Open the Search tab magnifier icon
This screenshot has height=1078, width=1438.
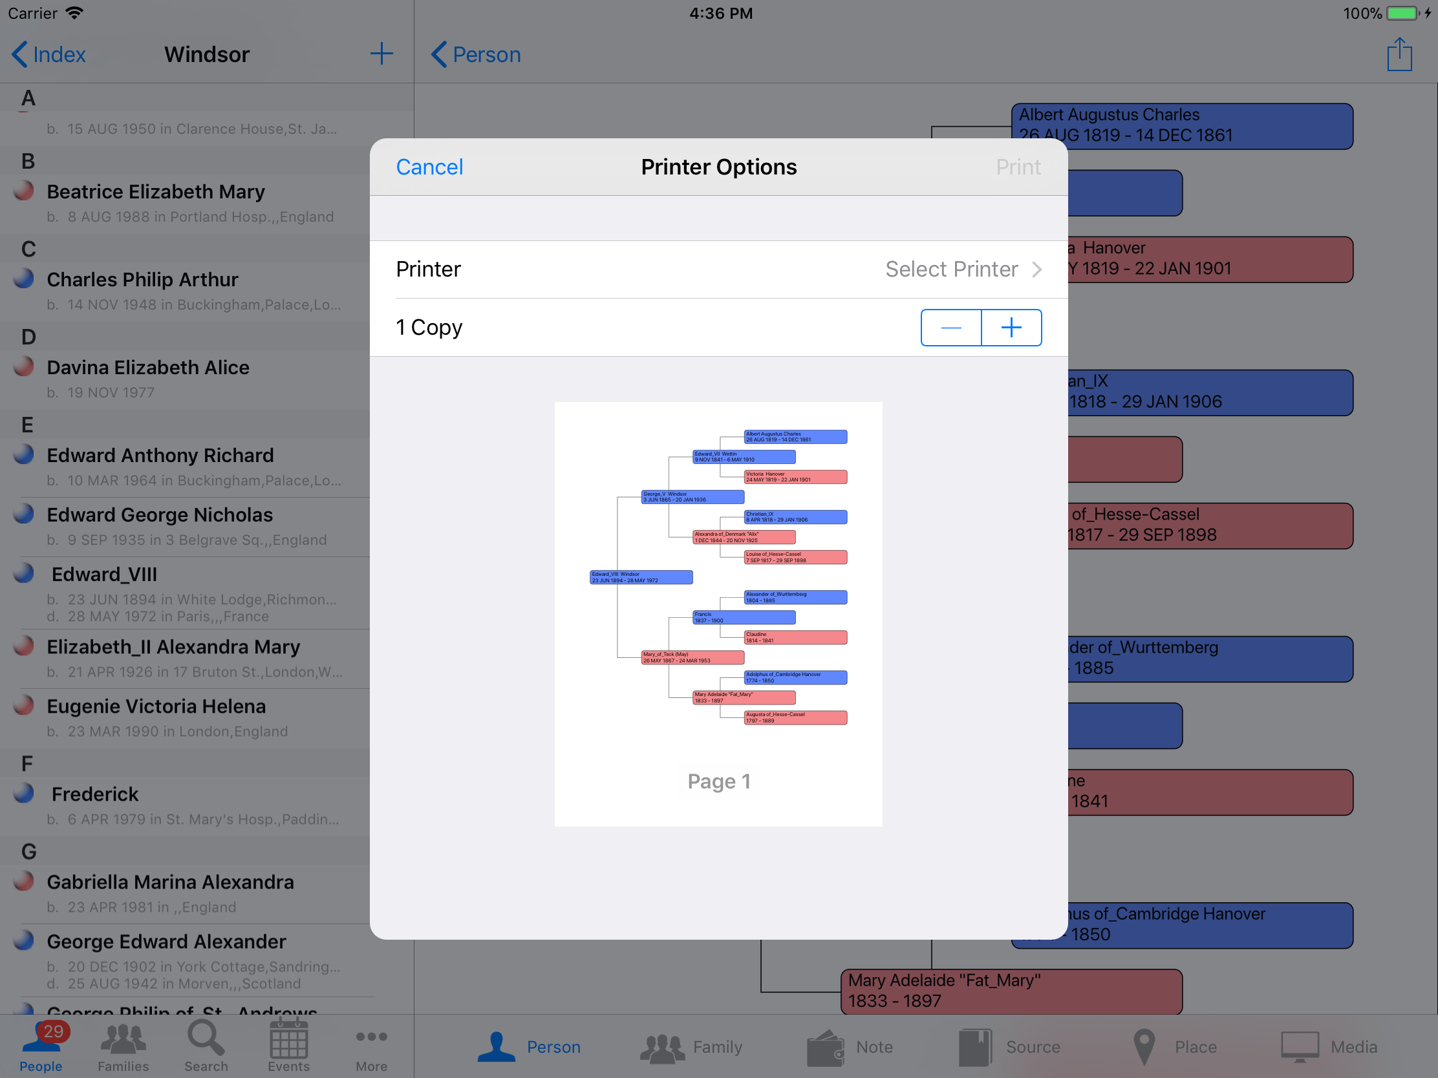coord(206,1046)
